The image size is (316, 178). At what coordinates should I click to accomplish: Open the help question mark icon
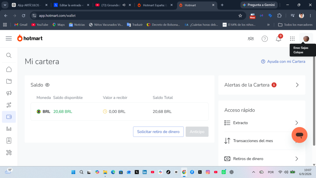[264, 39]
